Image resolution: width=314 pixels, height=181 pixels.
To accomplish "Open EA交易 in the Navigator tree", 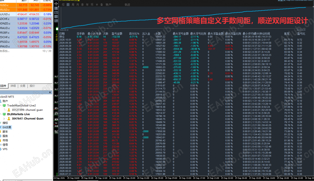I will click(7, 127).
